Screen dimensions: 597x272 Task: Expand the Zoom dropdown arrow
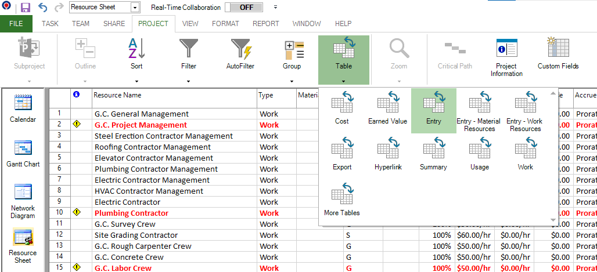pyautogui.click(x=399, y=81)
